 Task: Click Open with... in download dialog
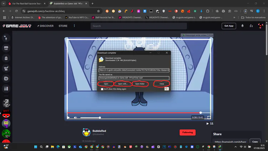click(123, 84)
